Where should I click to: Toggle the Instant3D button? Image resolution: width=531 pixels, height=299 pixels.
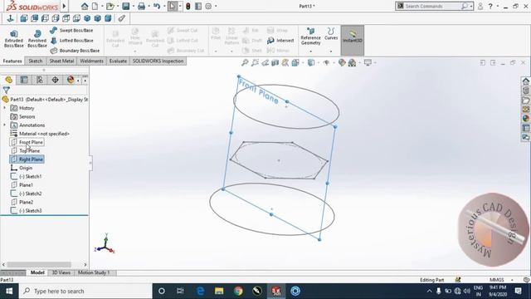353,40
